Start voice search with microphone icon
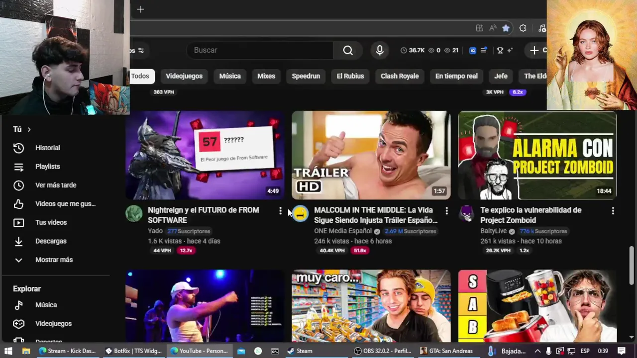Image resolution: width=637 pixels, height=358 pixels. coord(380,50)
